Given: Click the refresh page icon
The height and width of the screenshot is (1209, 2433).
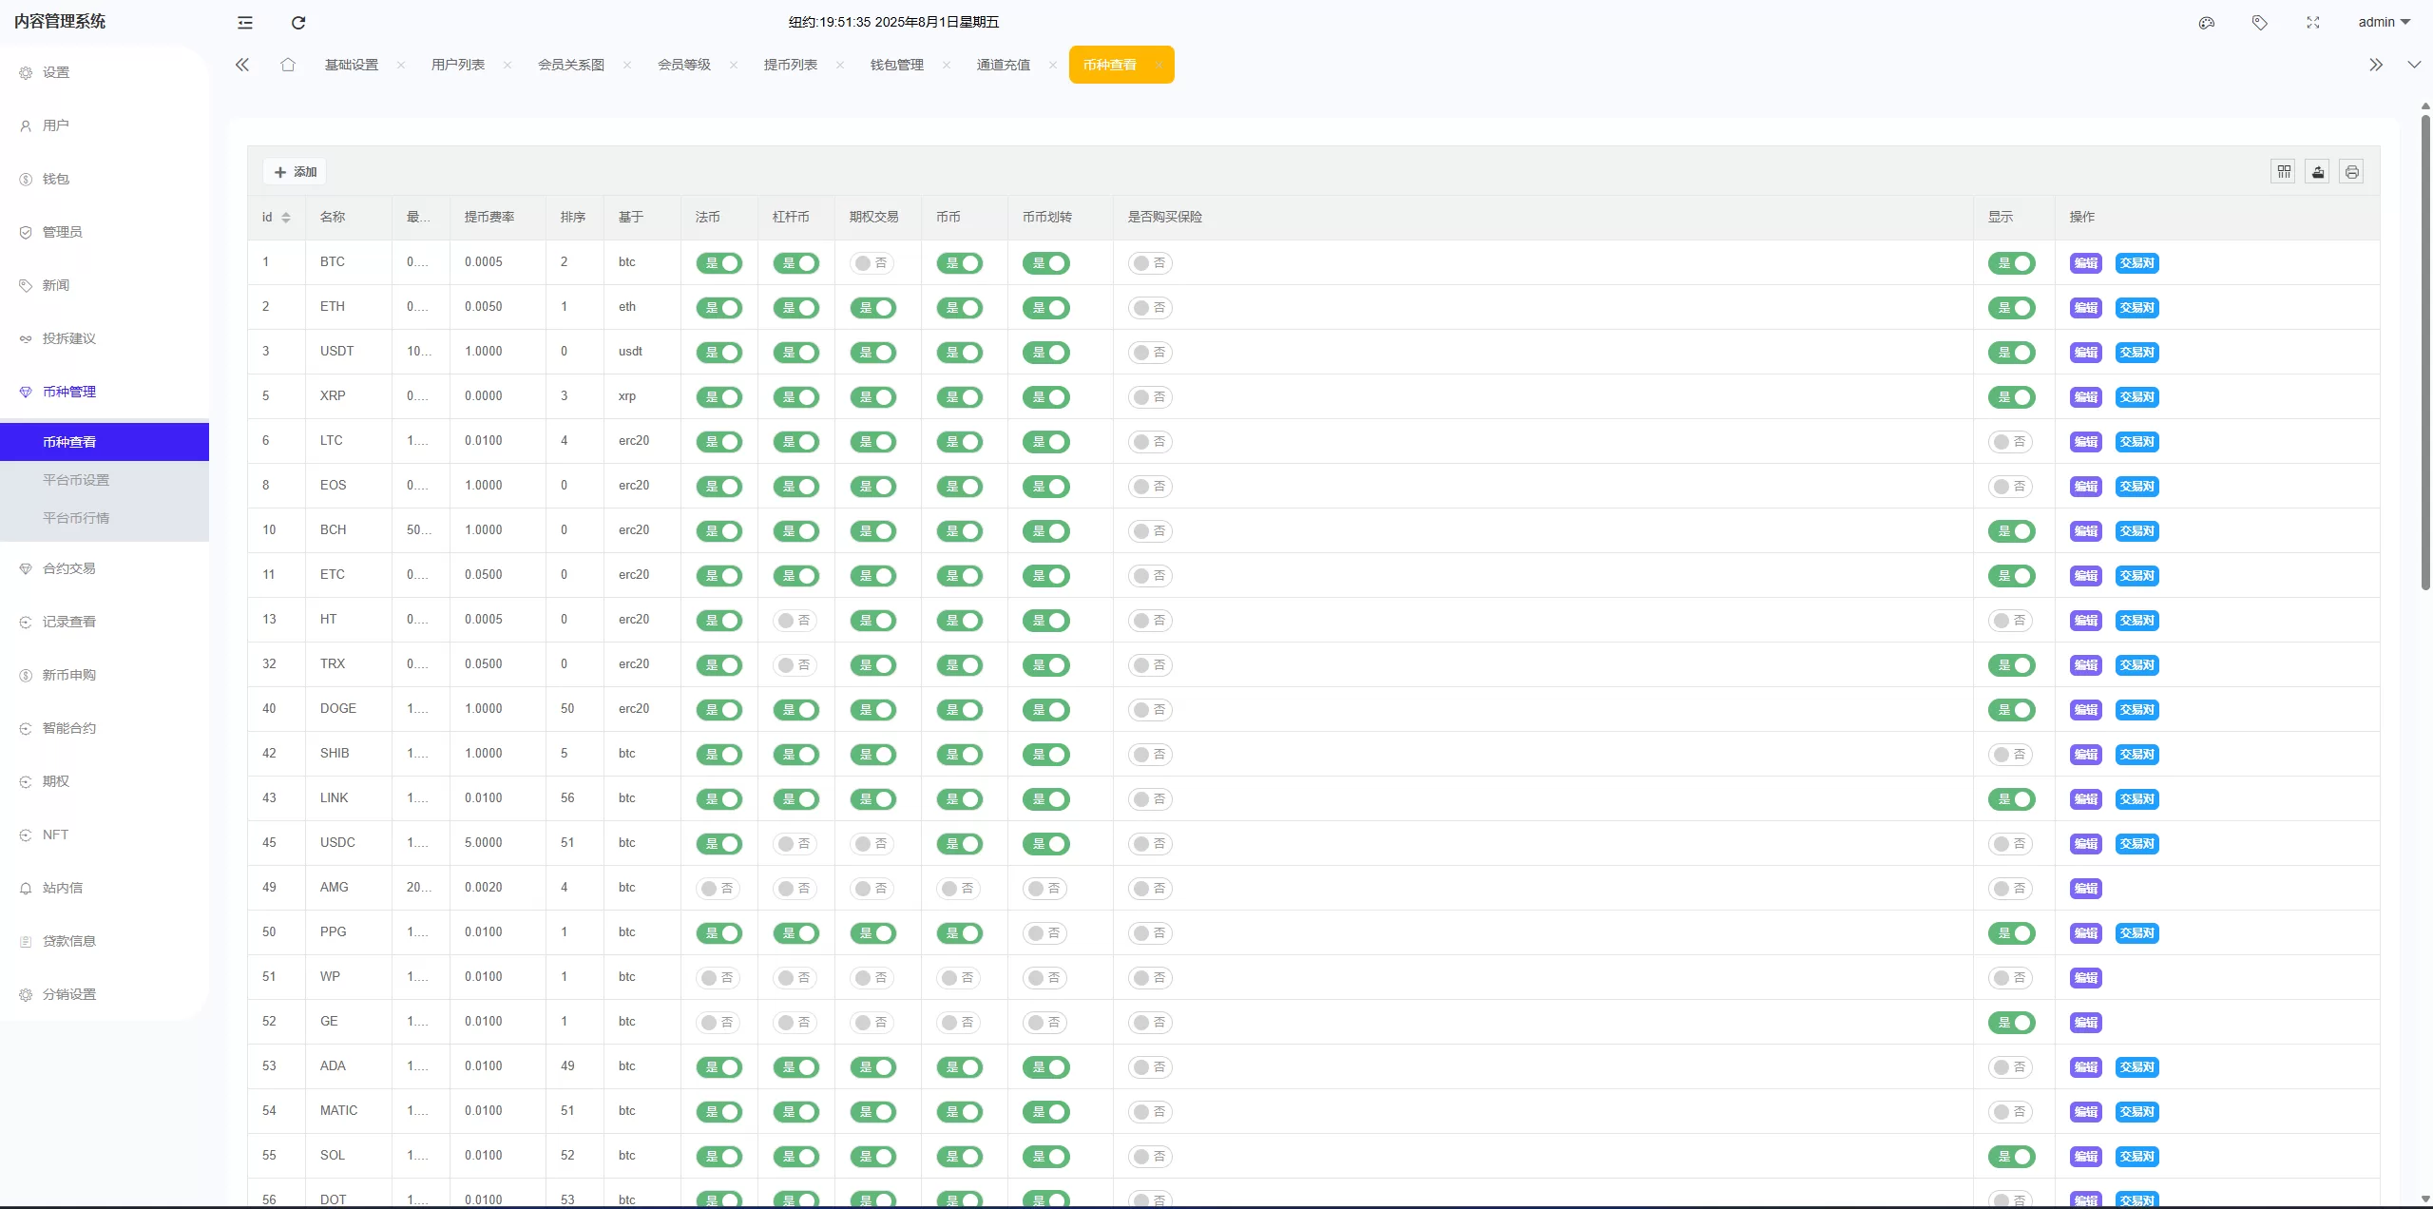Looking at the screenshot, I should pyautogui.click(x=298, y=23).
